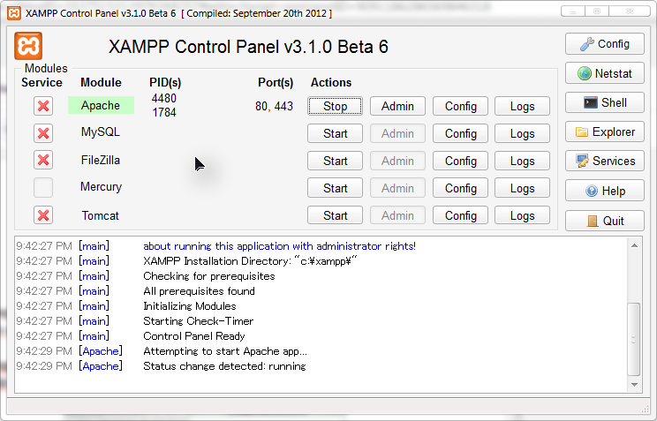
Task: Toggle the Tomcat service checkbox
Action: tap(43, 215)
